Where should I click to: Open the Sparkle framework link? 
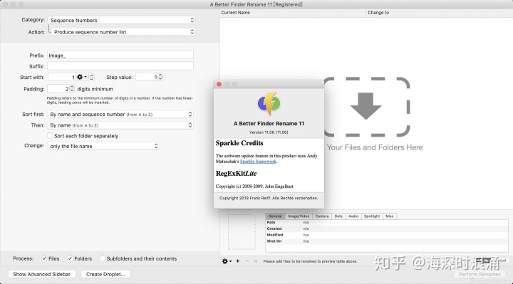258,162
